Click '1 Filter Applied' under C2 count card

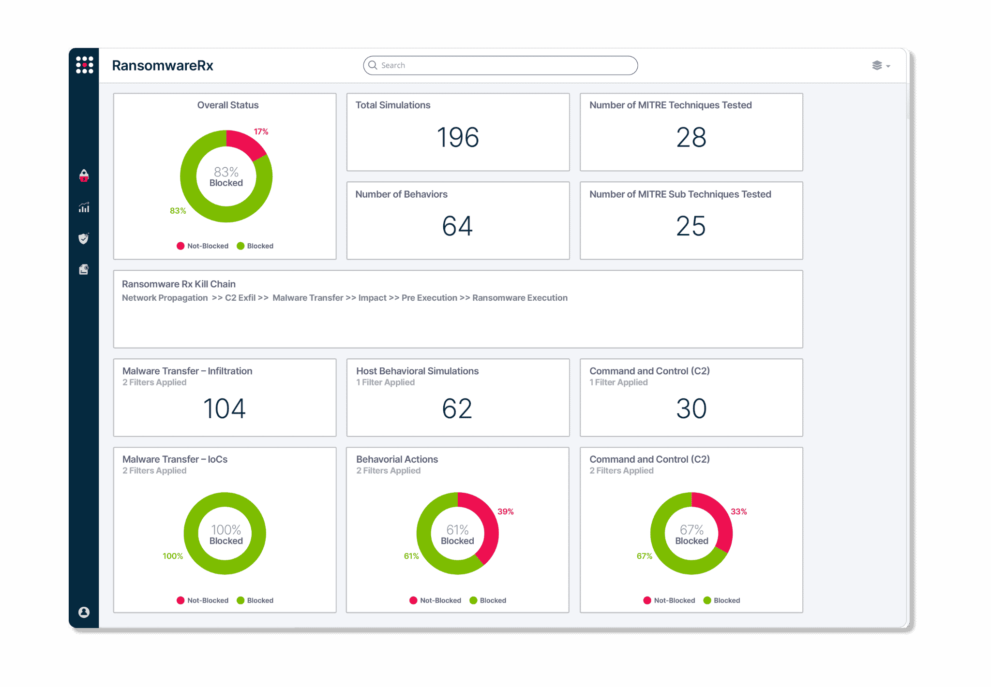click(618, 382)
